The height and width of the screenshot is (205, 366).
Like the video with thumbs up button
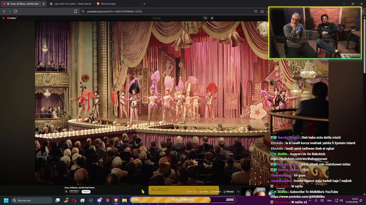click(189, 192)
